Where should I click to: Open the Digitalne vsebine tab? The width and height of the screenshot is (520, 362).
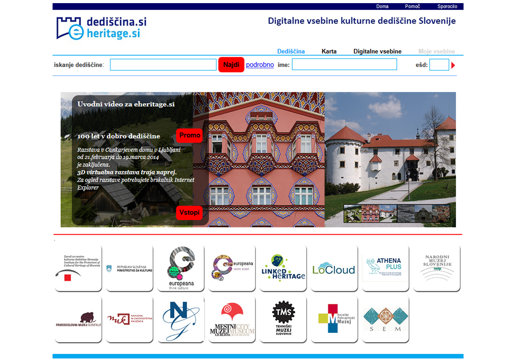377,51
